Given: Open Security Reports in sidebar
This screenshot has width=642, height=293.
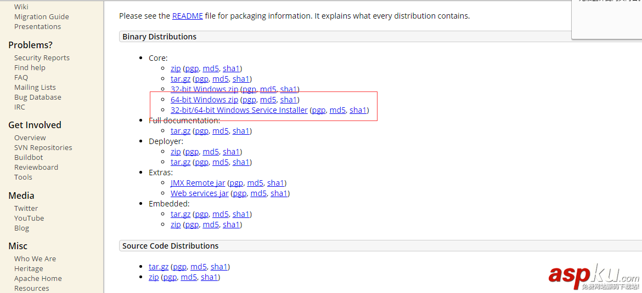Looking at the screenshot, I should click(42, 58).
